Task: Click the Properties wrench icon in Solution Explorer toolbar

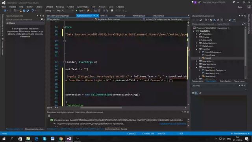Action: pyautogui.click(x=230, y=20)
